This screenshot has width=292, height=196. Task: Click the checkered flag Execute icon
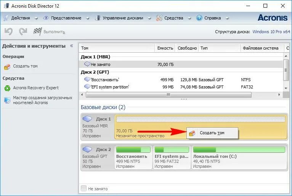click(37, 31)
